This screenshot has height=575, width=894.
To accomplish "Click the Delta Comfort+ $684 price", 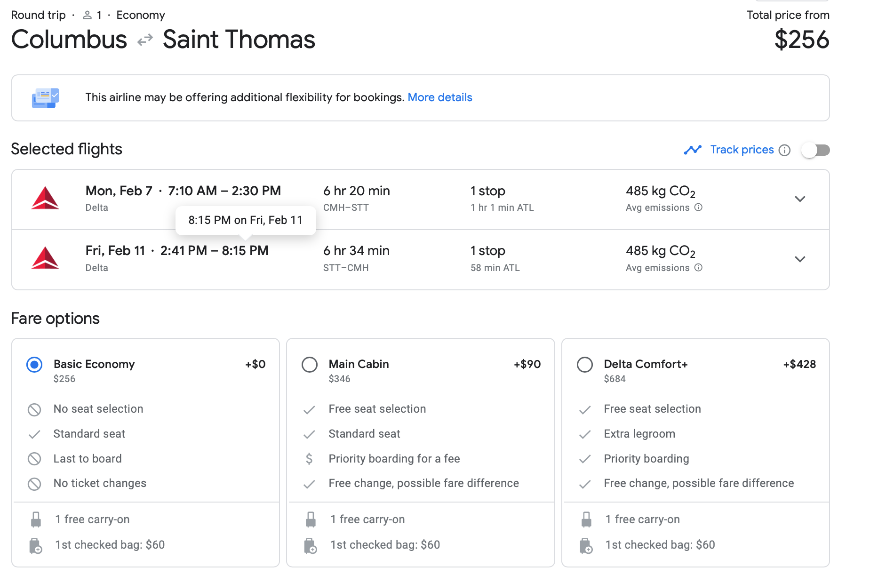I will tap(615, 379).
